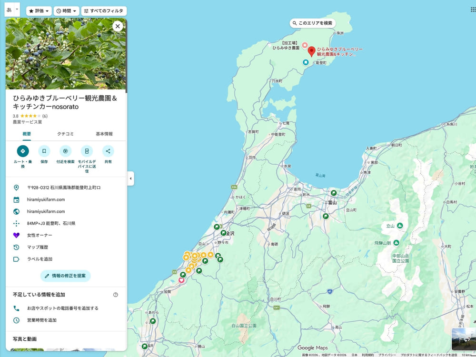Click the rating review count (6)

45,116
